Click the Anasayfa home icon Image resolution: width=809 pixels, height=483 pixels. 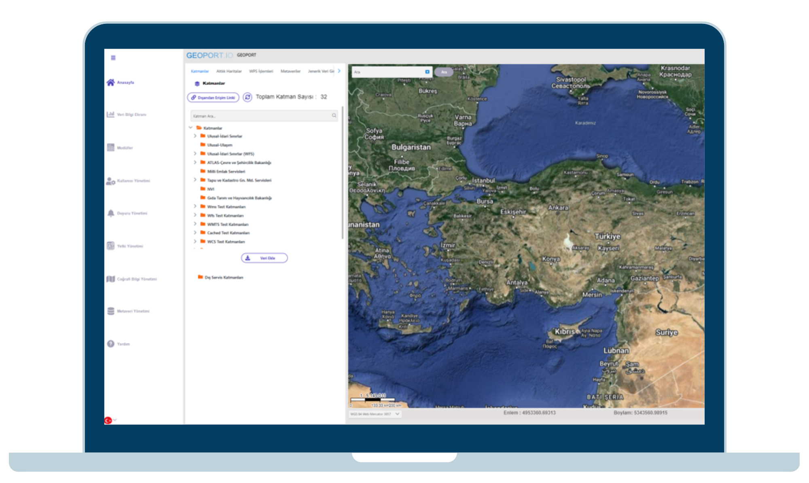110,83
